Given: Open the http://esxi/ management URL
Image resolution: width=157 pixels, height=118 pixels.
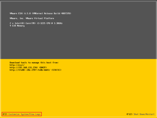Looking at the screenshot, I should point(17,65).
